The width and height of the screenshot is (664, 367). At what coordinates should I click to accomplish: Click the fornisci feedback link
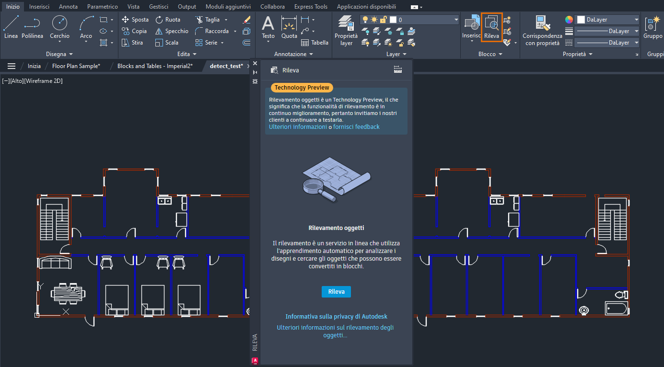356,127
